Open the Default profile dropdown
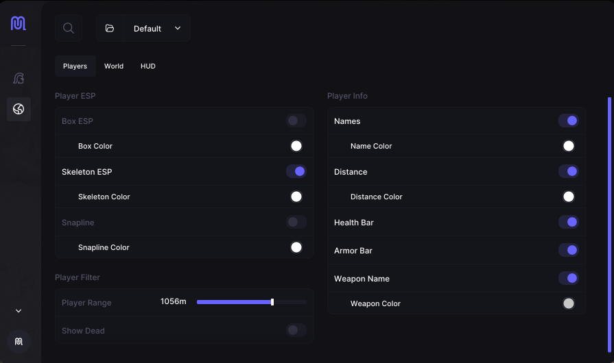Viewport: 614px width, 363px height. pyautogui.click(x=156, y=28)
